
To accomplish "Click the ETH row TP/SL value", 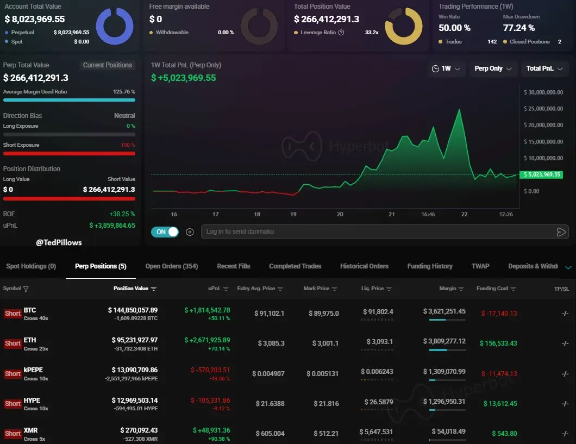I will tap(565, 343).
